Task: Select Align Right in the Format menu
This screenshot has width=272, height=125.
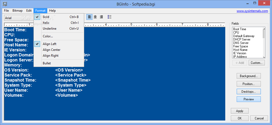Action: [x=59, y=56]
